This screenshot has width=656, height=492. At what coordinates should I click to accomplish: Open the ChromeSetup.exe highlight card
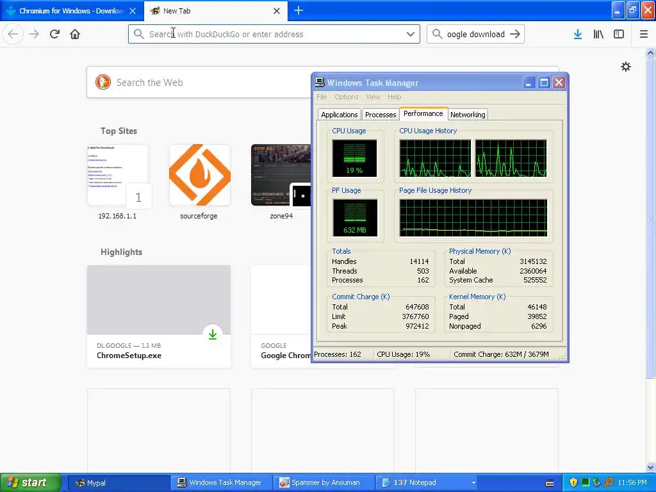(159, 316)
